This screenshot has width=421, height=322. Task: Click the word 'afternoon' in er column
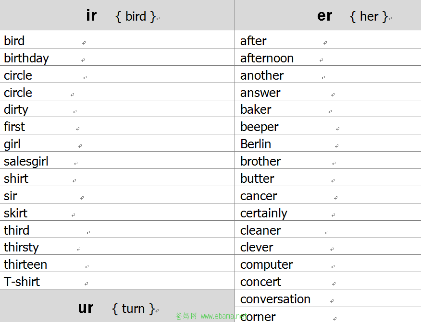(267, 58)
